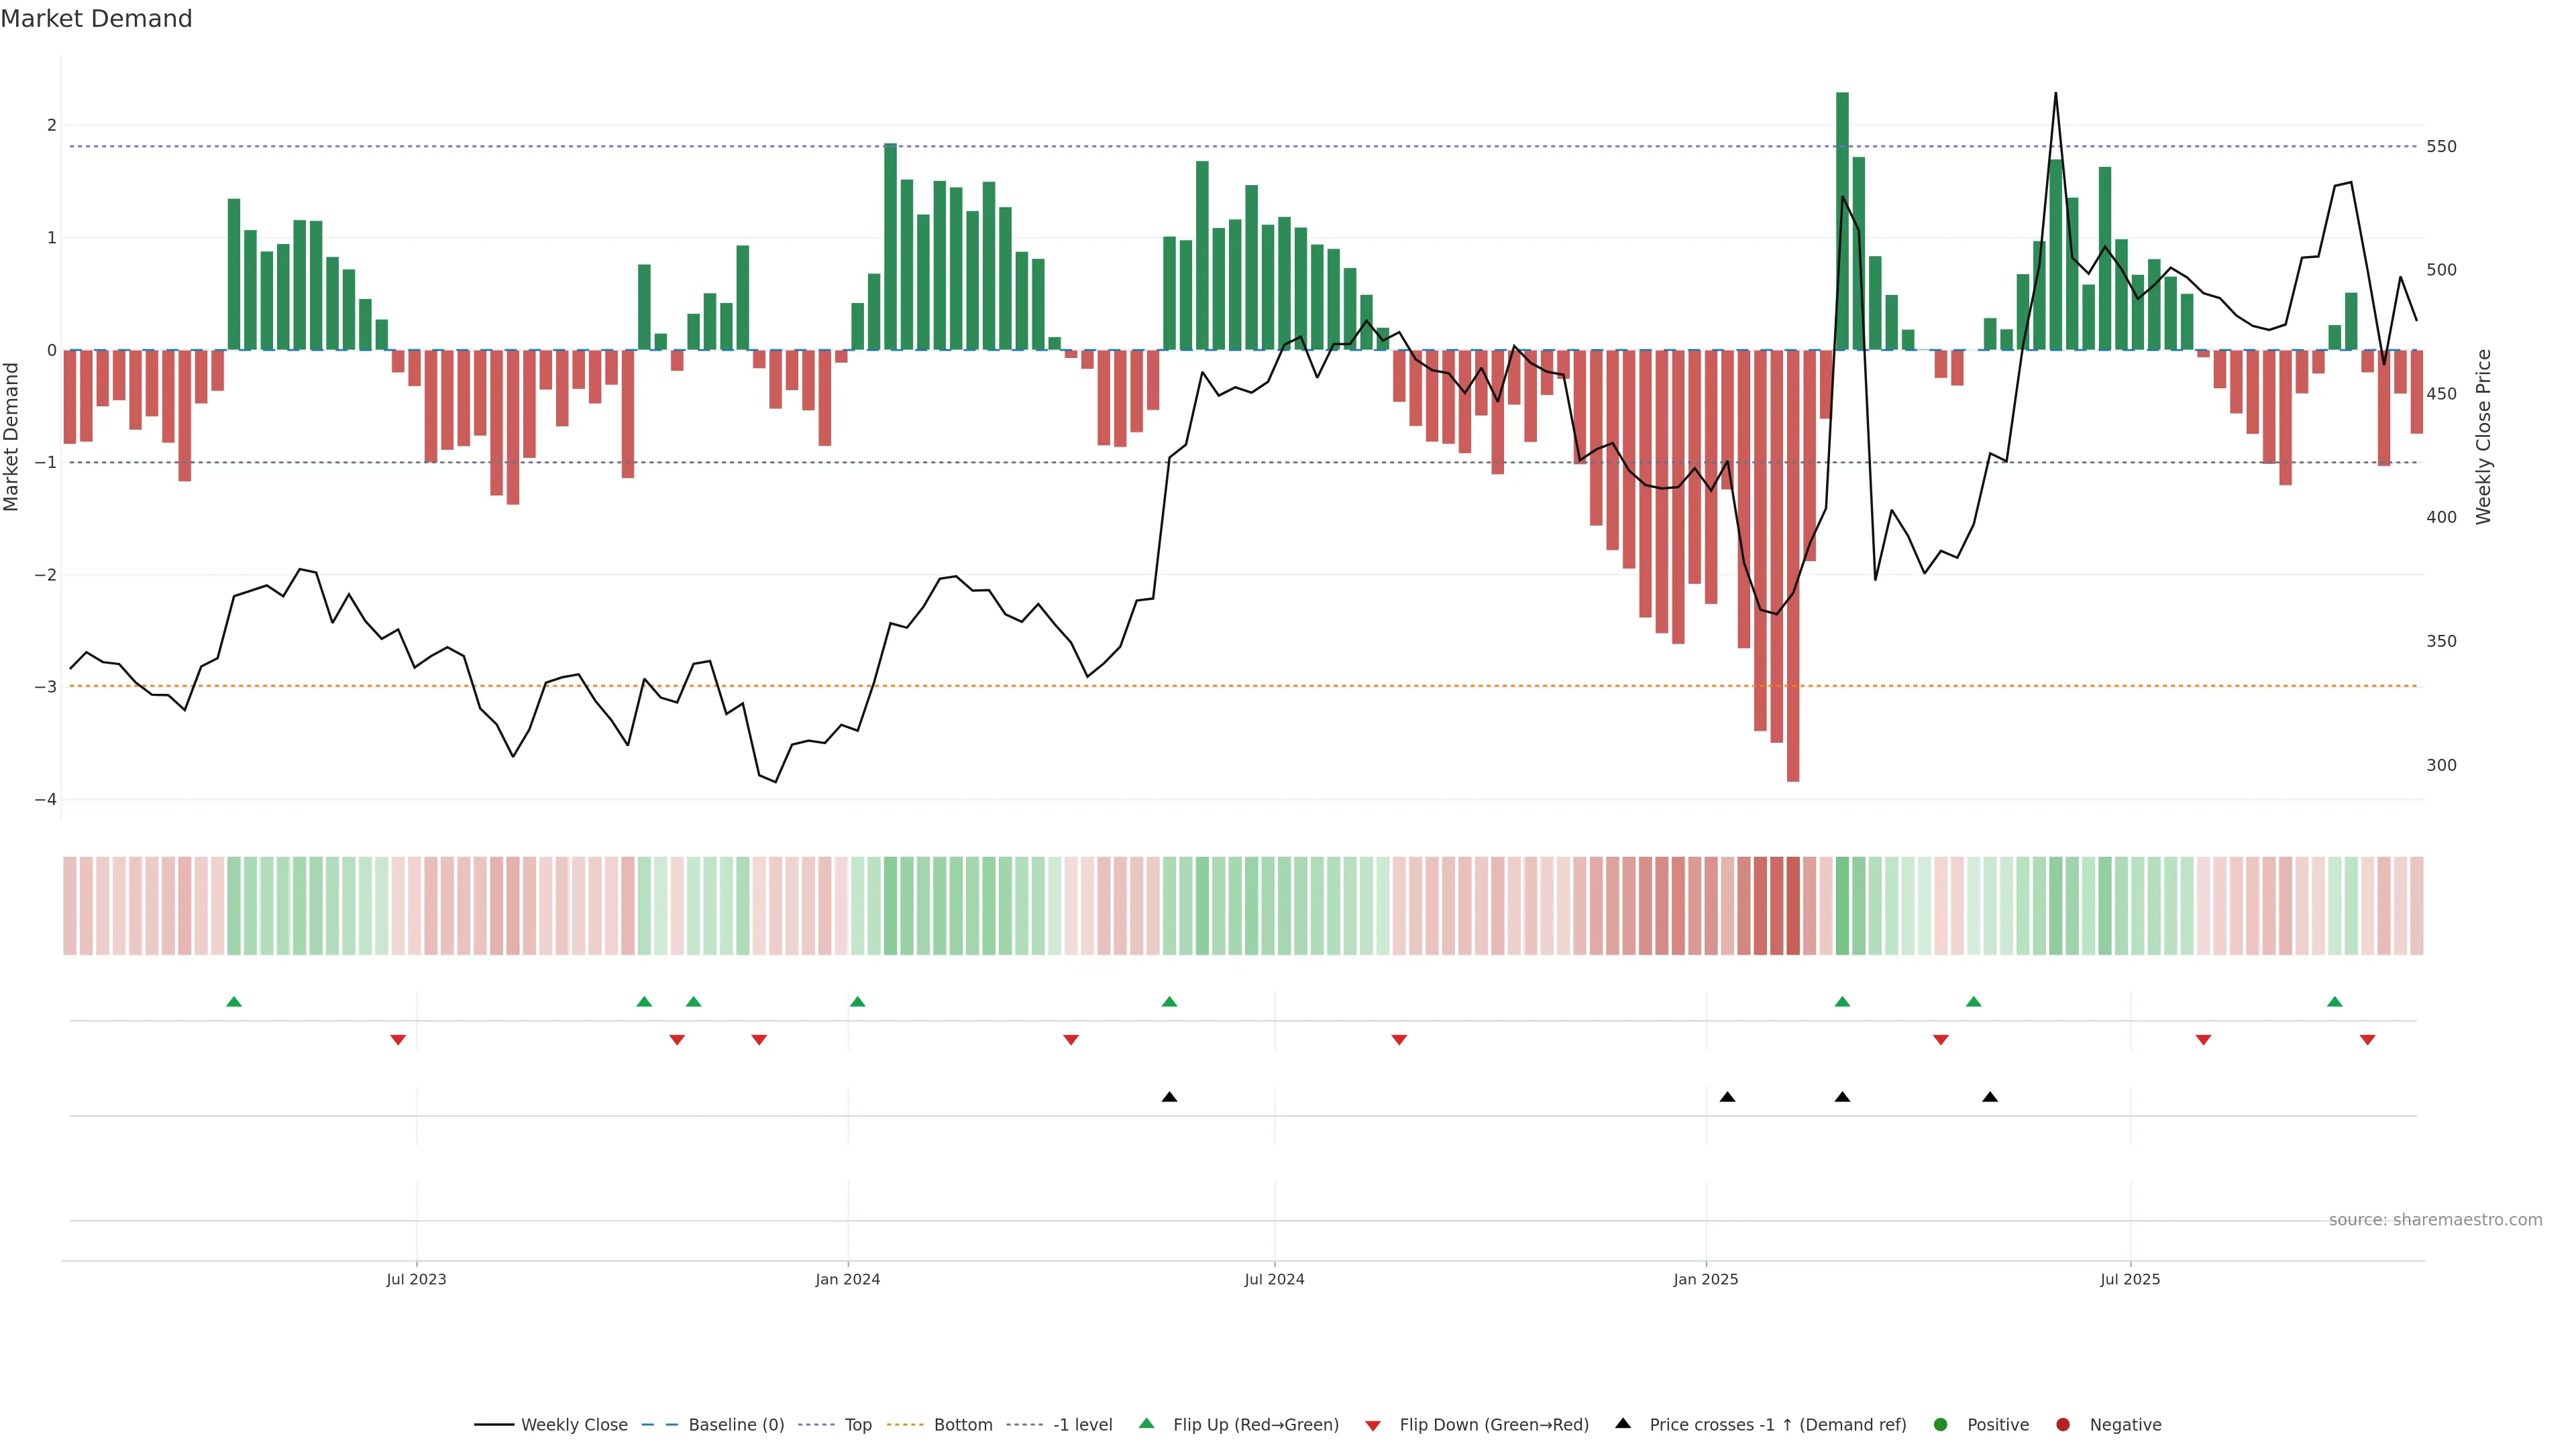This screenshot has width=2576, height=1448.
Task: Click the black triangle Price crosses legend icon
Action: 1623,1423
